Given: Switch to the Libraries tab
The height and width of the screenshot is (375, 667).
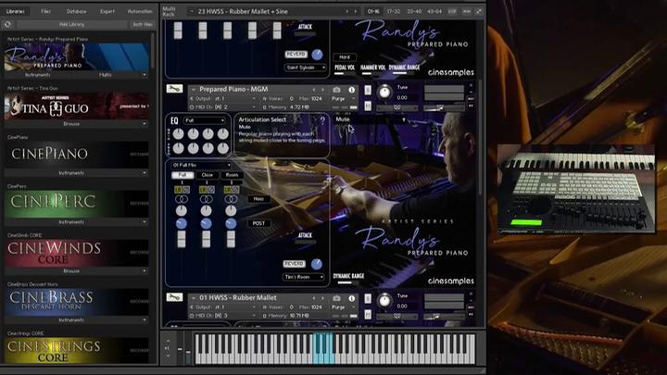Looking at the screenshot, I should (x=16, y=11).
